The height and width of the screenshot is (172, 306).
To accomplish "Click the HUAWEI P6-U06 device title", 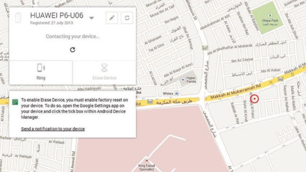I will click(x=57, y=15).
